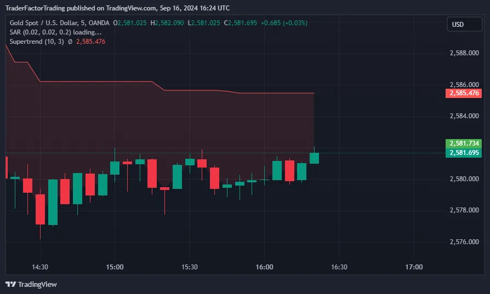Click the 15:00 time axis label
The width and height of the screenshot is (490, 294).
115,267
